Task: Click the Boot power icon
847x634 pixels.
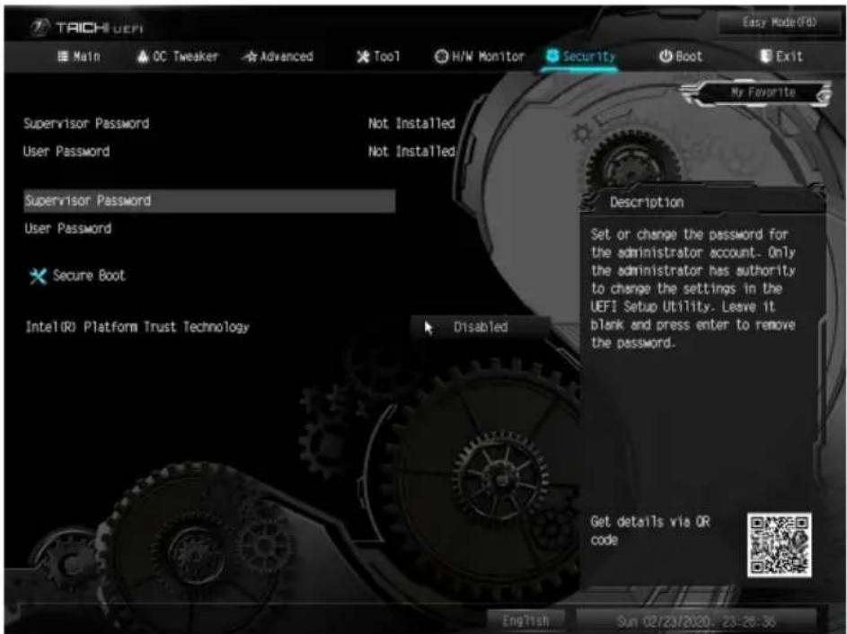Action: coord(666,57)
